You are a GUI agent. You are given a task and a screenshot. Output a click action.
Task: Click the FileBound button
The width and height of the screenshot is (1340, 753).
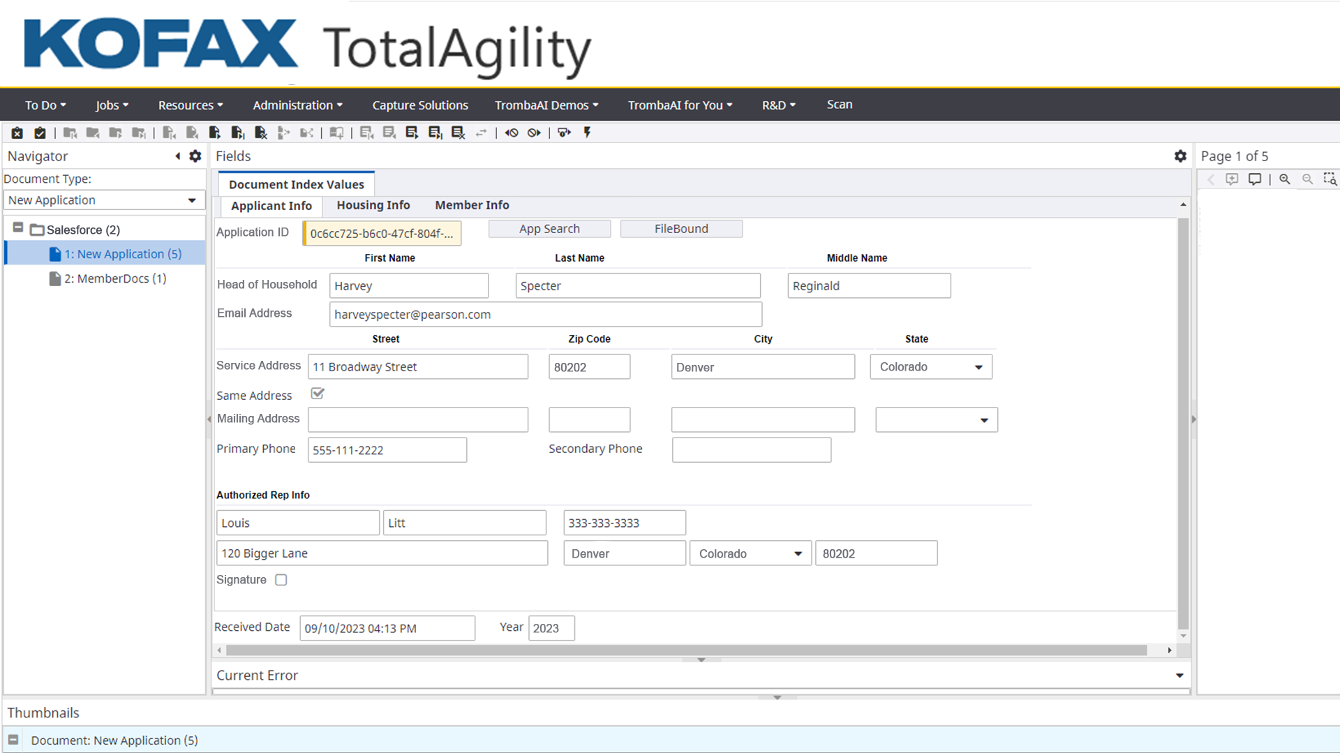[x=680, y=229]
